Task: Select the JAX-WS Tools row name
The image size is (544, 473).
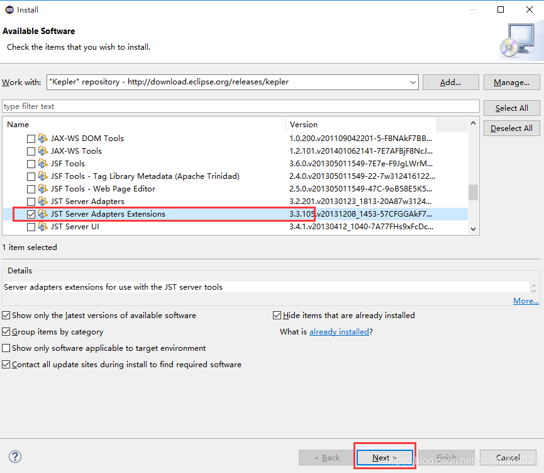Action: click(x=76, y=151)
